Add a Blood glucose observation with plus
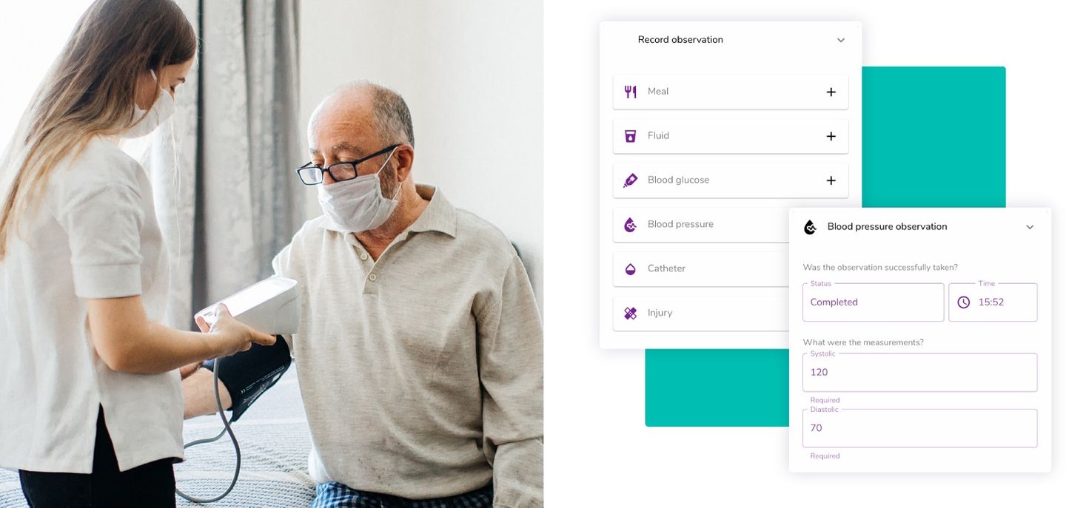Screen dimensions: 1066x508 click(x=831, y=181)
